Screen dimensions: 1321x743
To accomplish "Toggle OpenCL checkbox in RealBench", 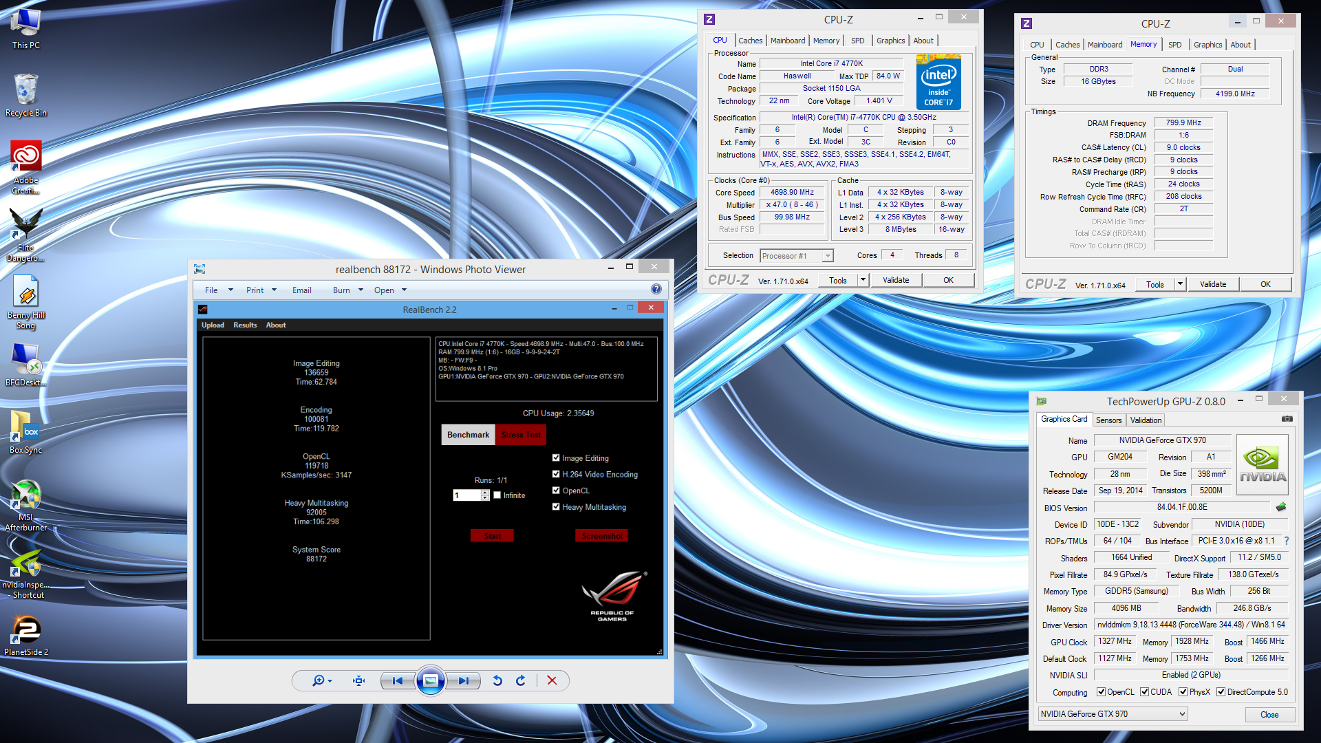I will pyautogui.click(x=556, y=491).
